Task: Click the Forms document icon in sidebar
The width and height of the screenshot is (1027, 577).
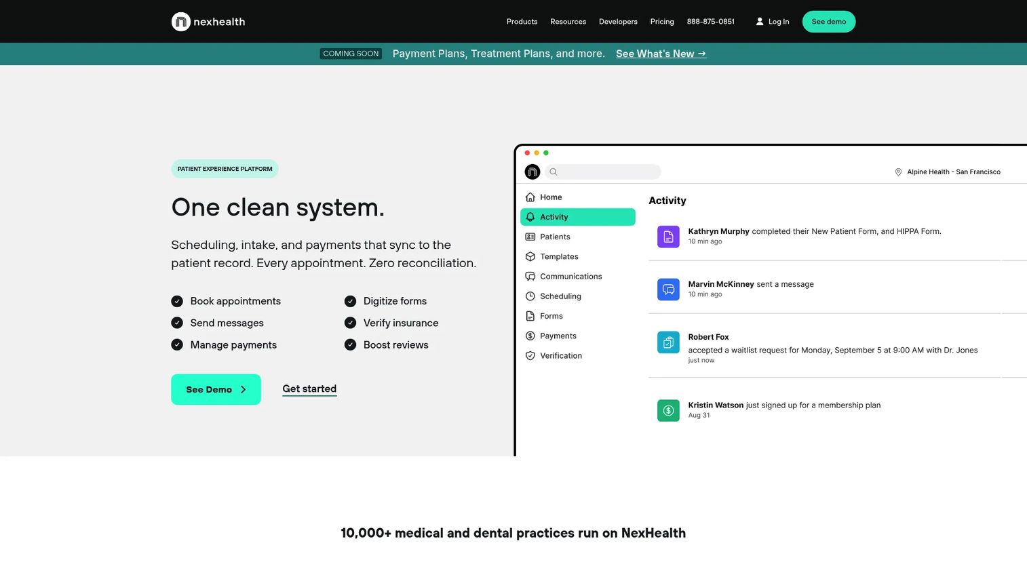Action: pyautogui.click(x=530, y=316)
